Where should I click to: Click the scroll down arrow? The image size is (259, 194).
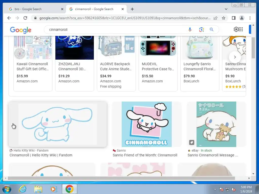(253, 174)
